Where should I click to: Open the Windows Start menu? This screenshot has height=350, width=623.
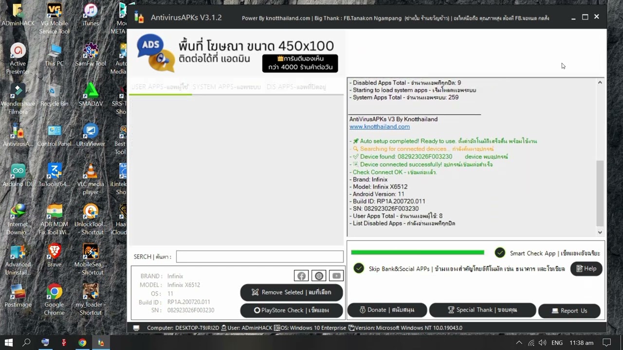[8, 343]
